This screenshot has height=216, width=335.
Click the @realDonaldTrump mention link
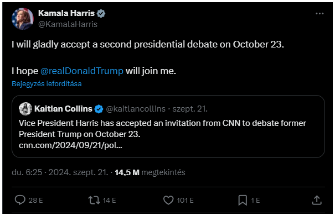[82, 71]
